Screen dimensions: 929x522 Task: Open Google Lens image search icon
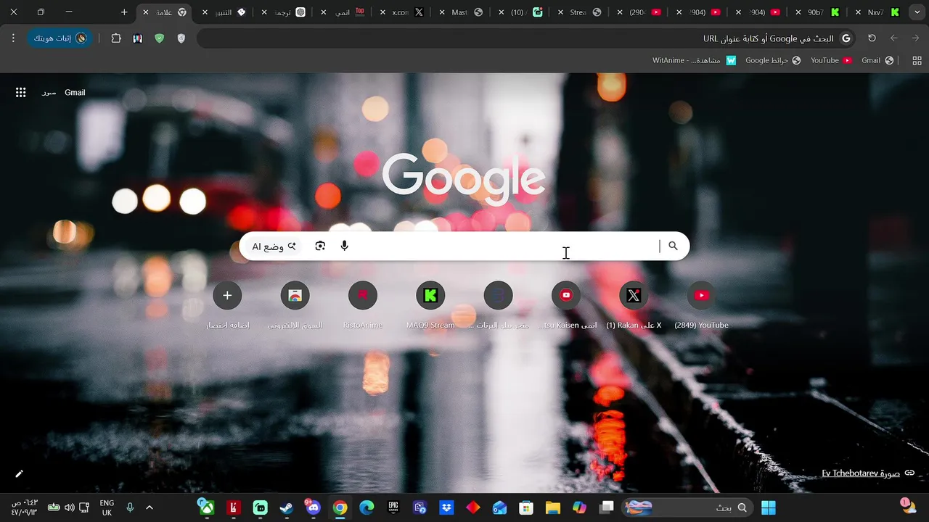point(320,246)
